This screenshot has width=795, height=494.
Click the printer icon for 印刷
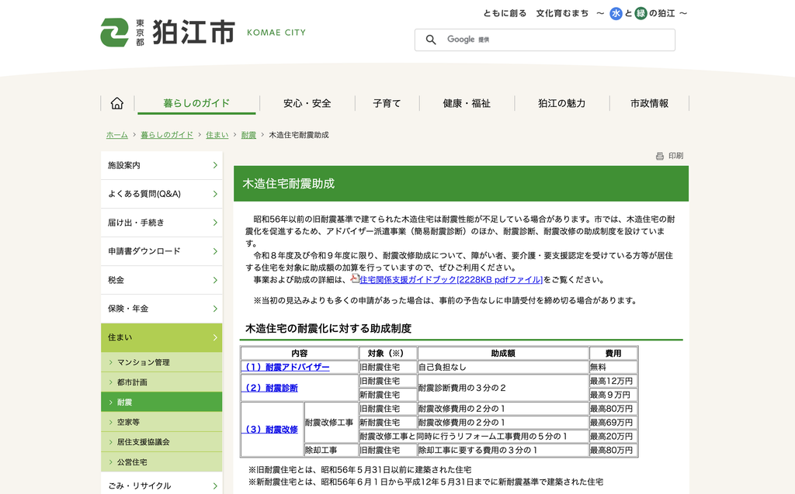(660, 156)
